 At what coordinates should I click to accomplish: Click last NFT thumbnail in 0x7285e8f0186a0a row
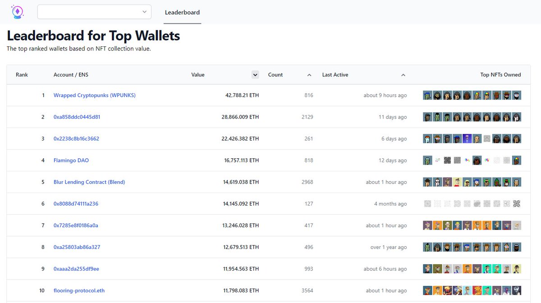tap(517, 225)
